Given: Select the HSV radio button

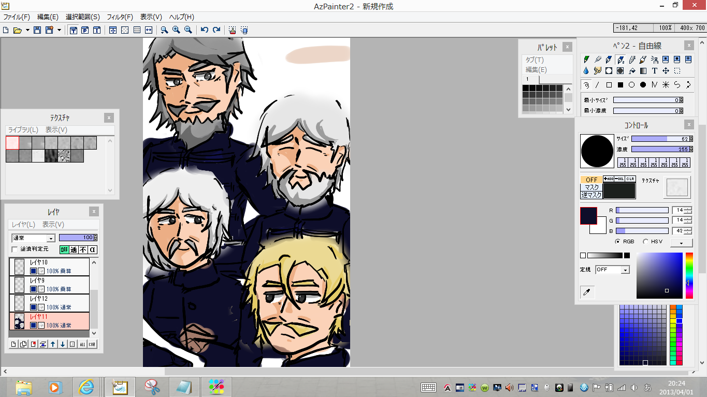Looking at the screenshot, I should 645,242.
